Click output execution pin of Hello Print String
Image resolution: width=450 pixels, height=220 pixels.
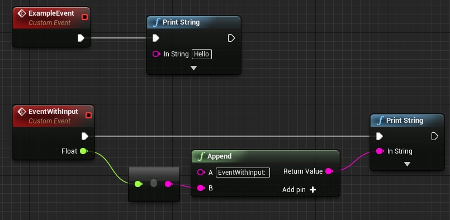pyautogui.click(x=231, y=38)
